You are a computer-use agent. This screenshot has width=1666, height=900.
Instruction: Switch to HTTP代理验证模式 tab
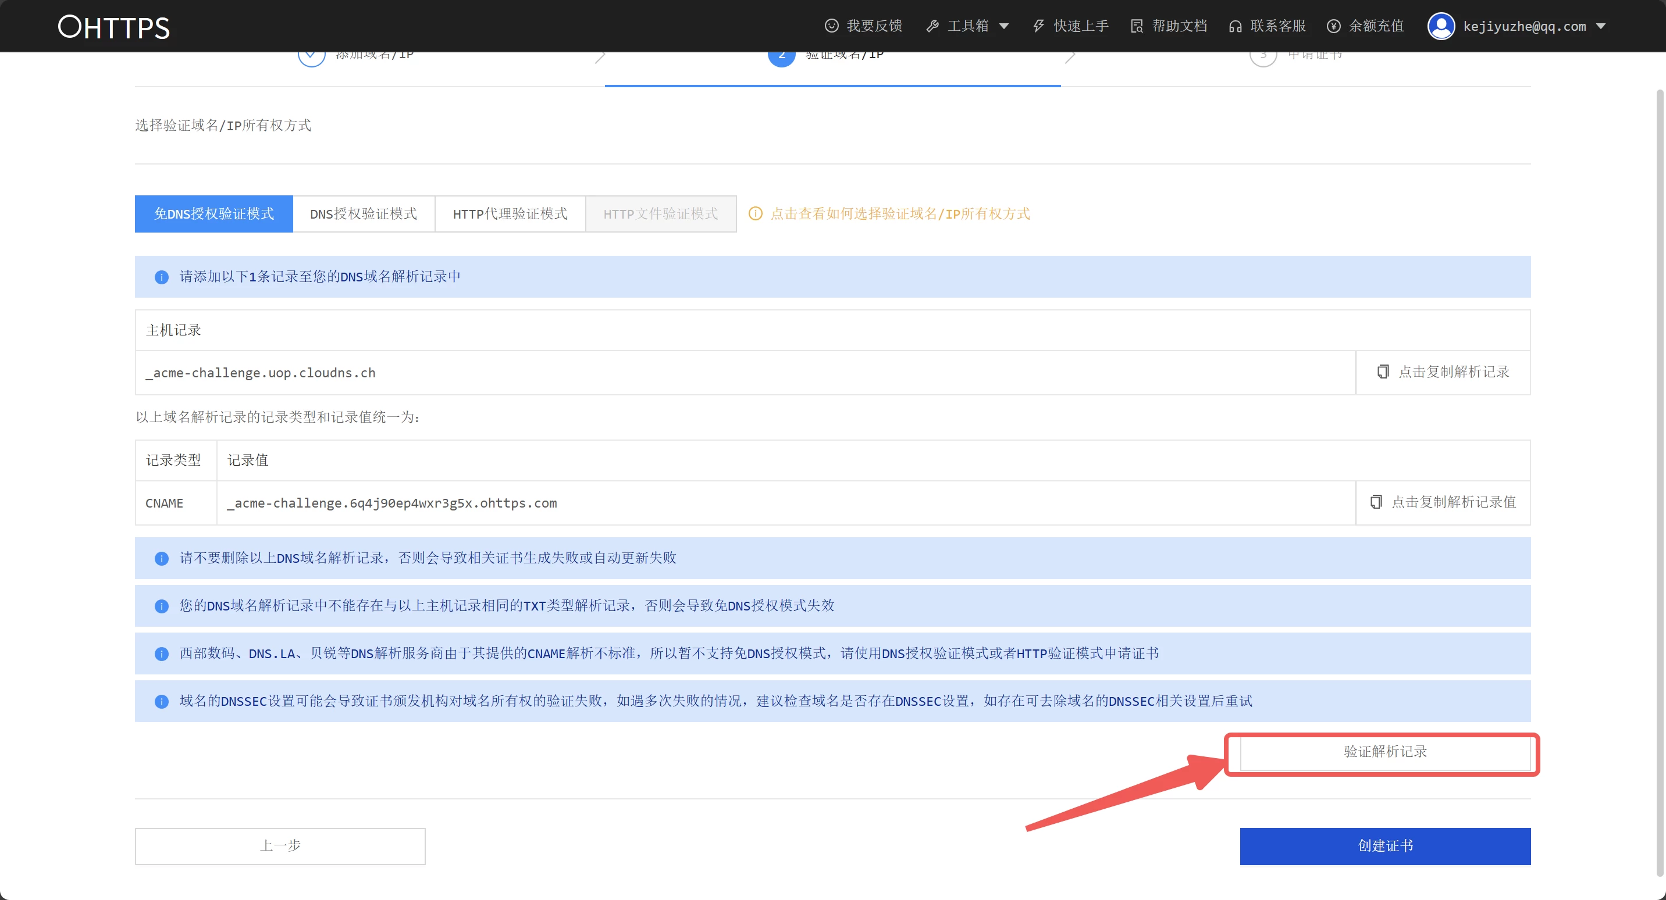point(510,213)
